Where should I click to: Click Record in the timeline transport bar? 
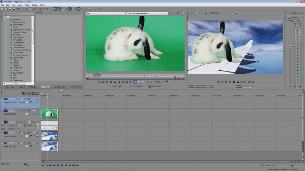click(43, 165)
